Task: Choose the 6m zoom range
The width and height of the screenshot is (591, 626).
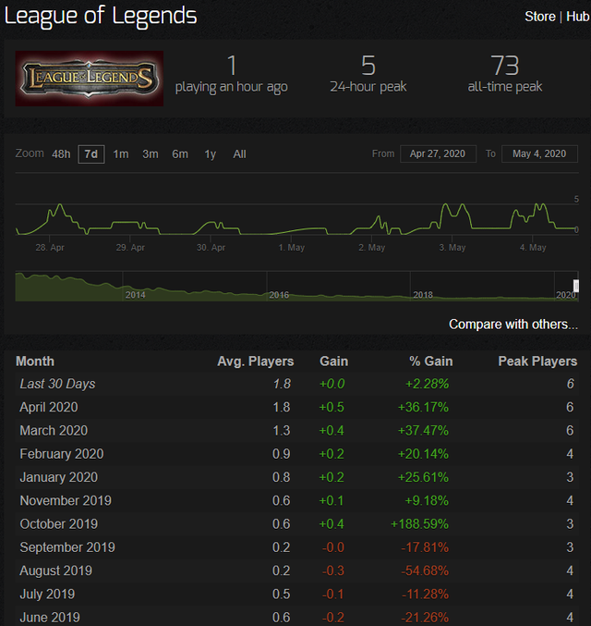Action: pos(180,154)
